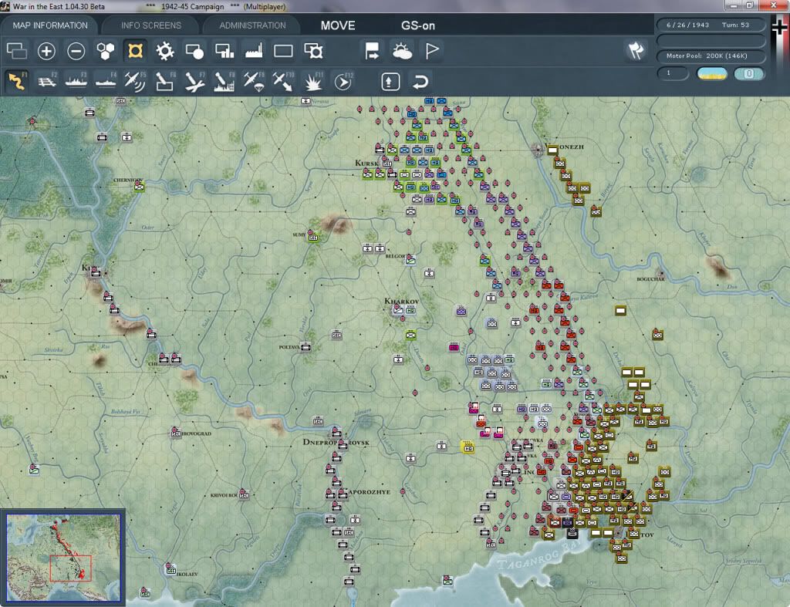Select the unit counter on Voronezh
The width and height of the screenshot is (790, 607).
click(552, 150)
